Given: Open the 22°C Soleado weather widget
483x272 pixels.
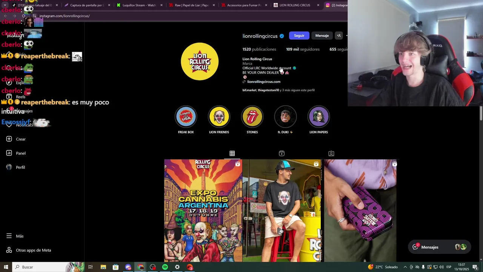Looking at the screenshot, I should point(383,267).
